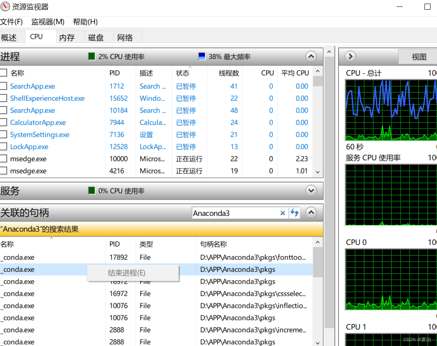Expand the 服务 section

coord(311,191)
